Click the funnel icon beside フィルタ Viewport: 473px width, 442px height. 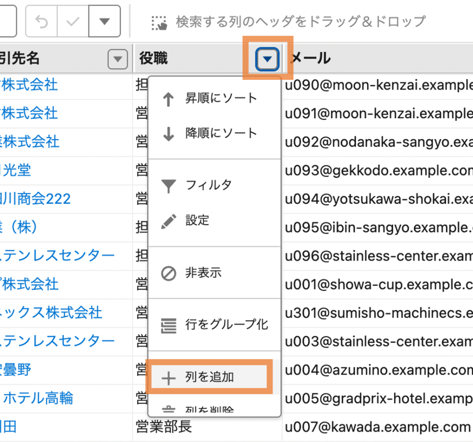click(x=169, y=186)
